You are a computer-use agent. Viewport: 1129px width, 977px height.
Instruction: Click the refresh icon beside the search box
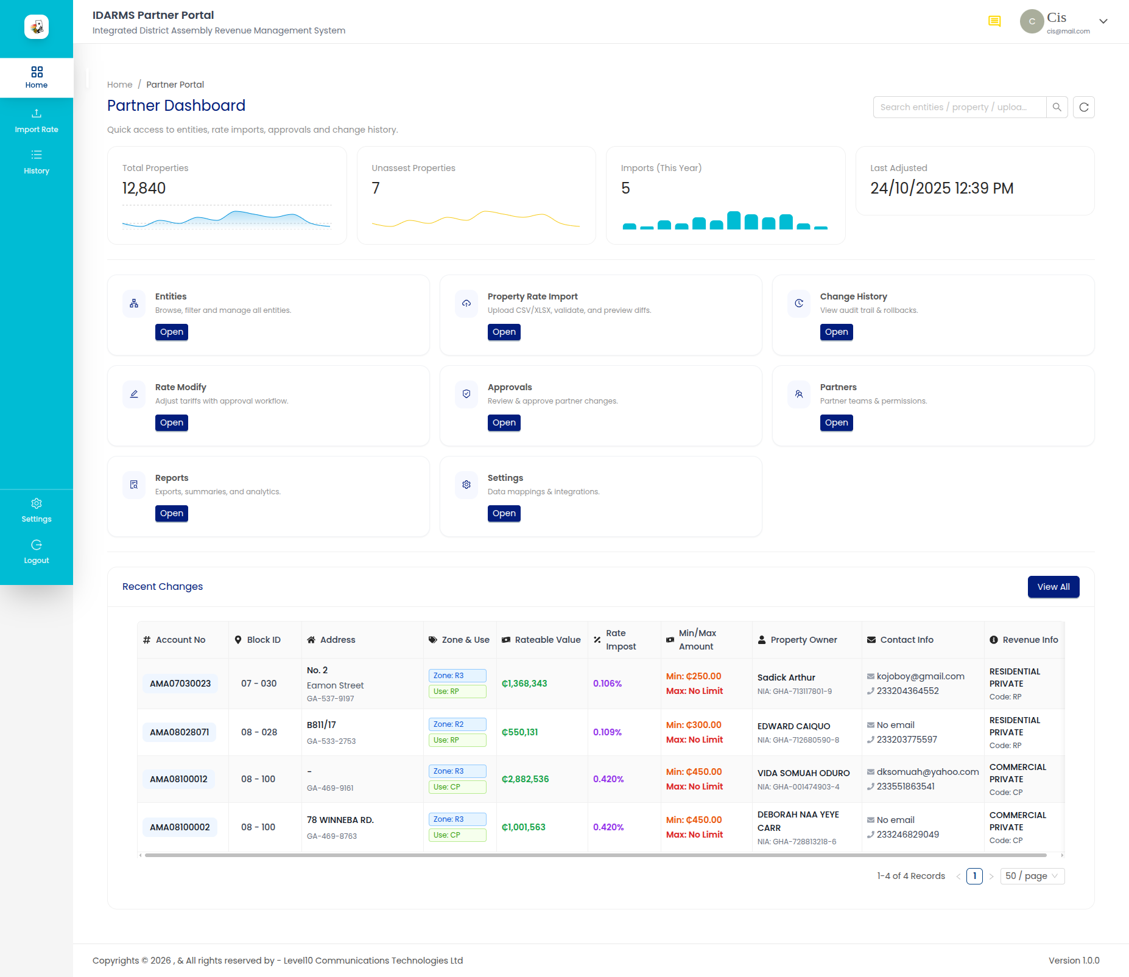pyautogui.click(x=1084, y=107)
